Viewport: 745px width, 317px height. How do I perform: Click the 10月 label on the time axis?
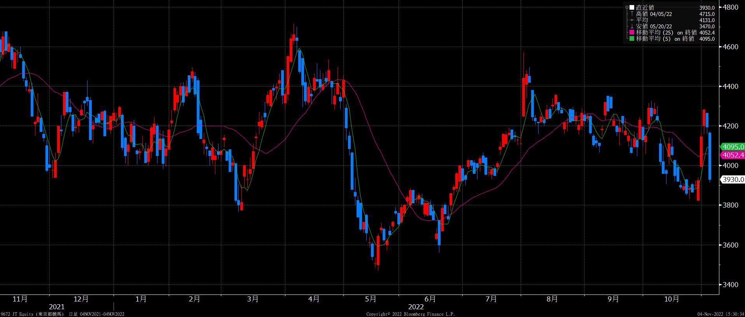[672, 299]
